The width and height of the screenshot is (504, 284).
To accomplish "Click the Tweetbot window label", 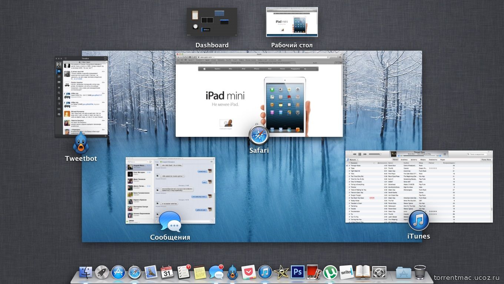I will click(81, 158).
